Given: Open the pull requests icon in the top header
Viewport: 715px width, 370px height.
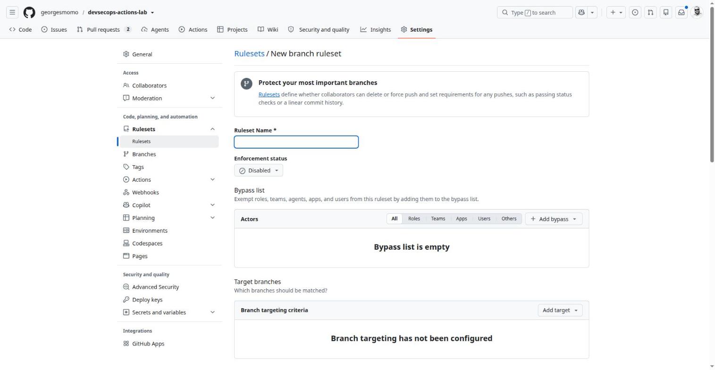Looking at the screenshot, I should [x=650, y=12].
